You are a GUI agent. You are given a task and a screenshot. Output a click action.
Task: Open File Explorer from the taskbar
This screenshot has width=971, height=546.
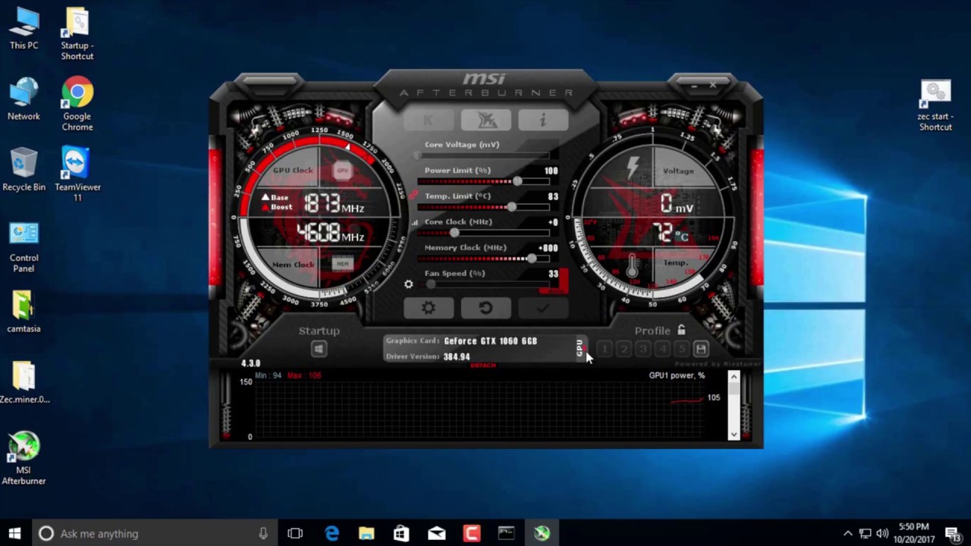pyautogui.click(x=366, y=534)
